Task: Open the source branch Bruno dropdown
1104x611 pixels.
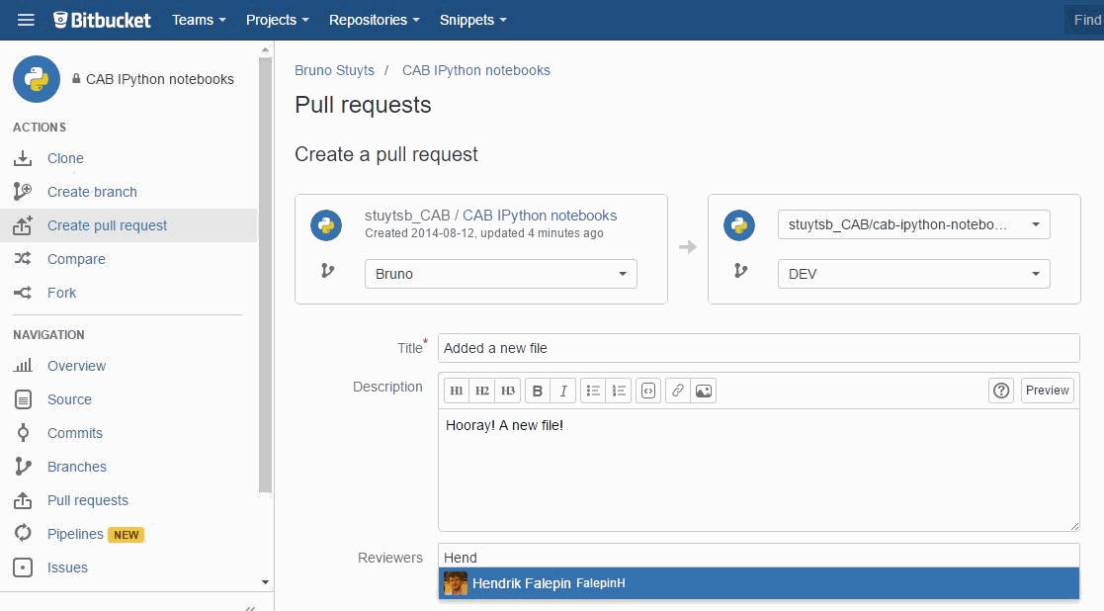Action: tap(501, 274)
